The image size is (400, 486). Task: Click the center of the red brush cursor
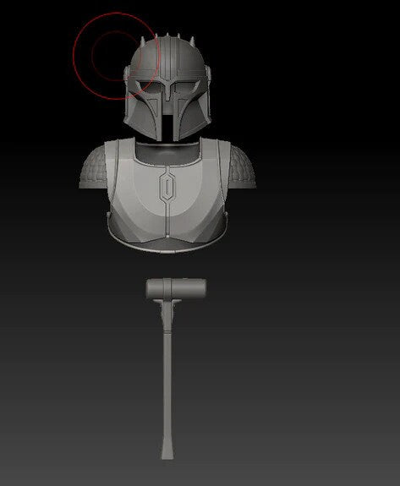point(117,56)
